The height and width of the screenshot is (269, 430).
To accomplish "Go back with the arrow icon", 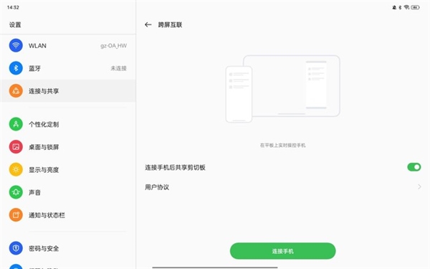I will click(148, 24).
